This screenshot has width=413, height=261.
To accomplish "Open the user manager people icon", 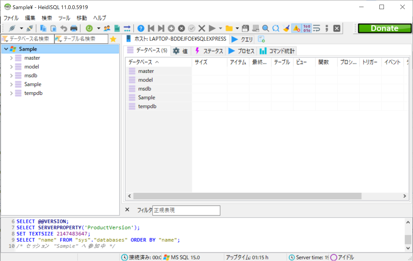I will tap(107, 28).
